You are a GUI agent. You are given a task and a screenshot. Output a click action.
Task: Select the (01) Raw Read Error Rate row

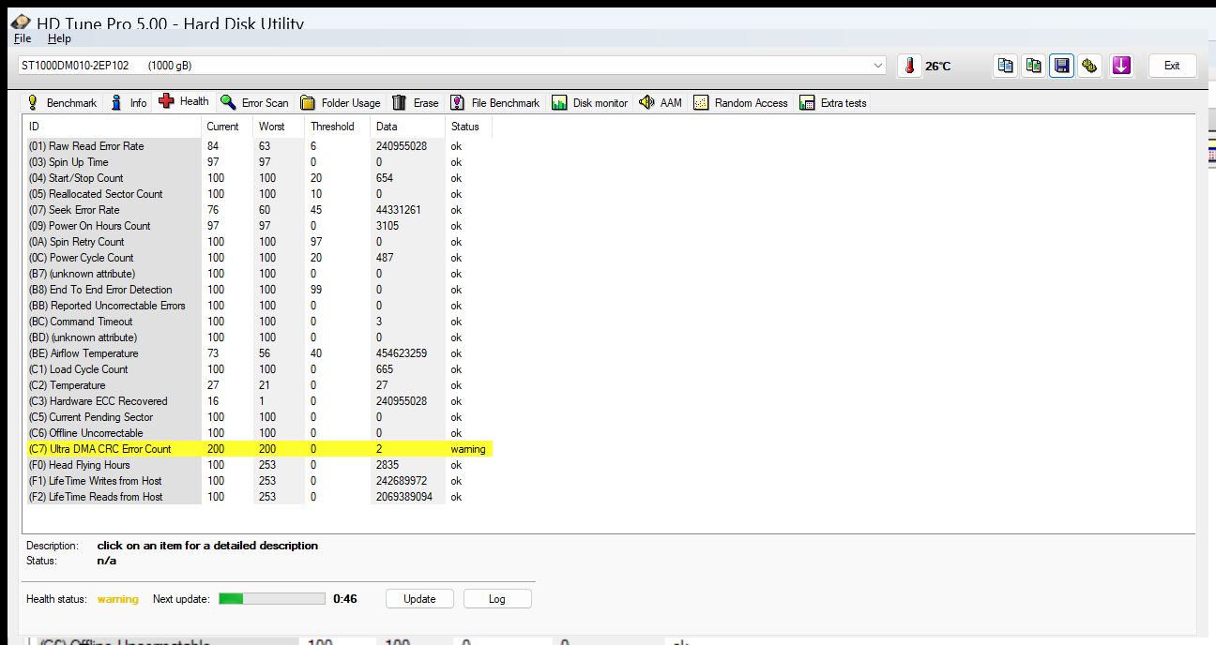[258, 146]
